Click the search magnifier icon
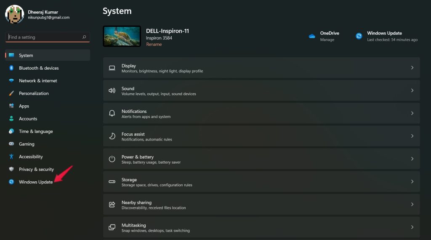The height and width of the screenshot is (240, 431). pyautogui.click(x=84, y=37)
